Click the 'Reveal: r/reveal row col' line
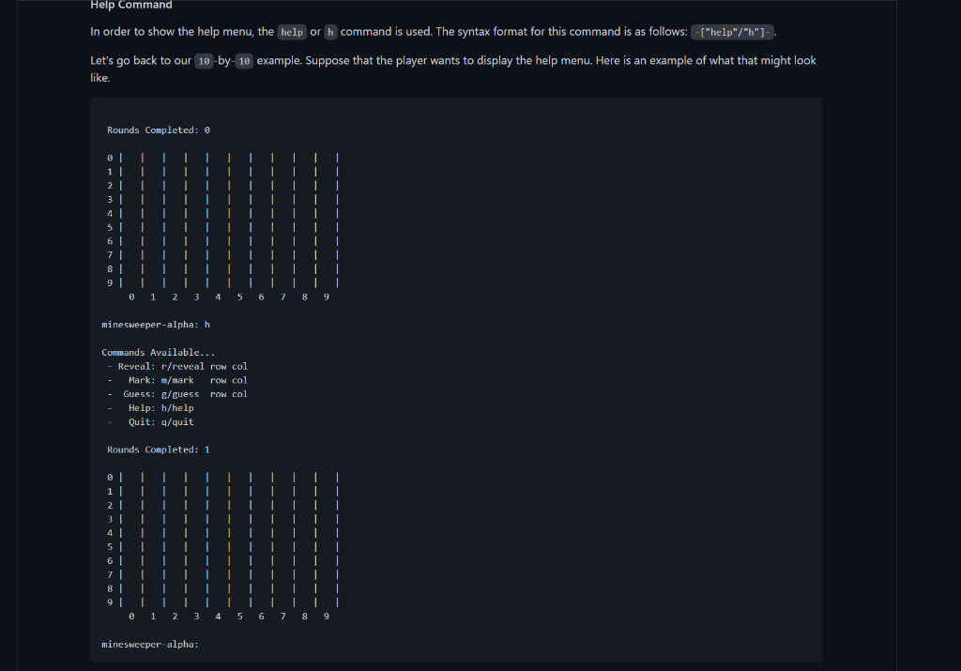 (x=177, y=366)
